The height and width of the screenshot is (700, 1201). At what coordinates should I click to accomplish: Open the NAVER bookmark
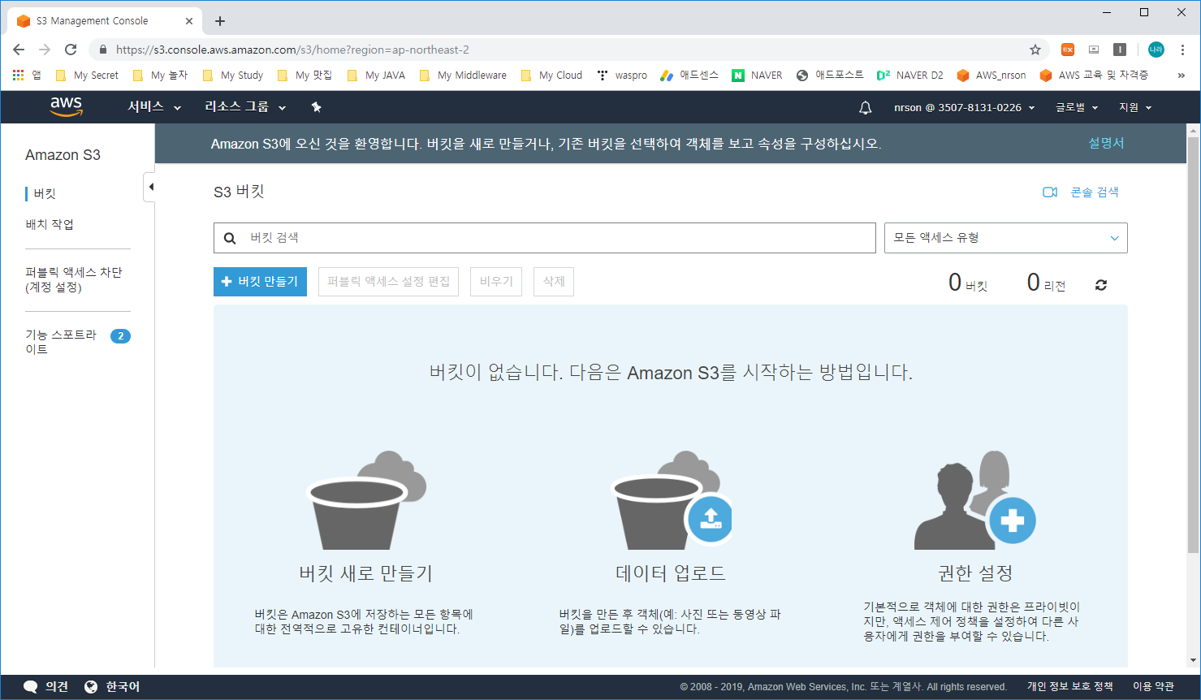pos(757,76)
